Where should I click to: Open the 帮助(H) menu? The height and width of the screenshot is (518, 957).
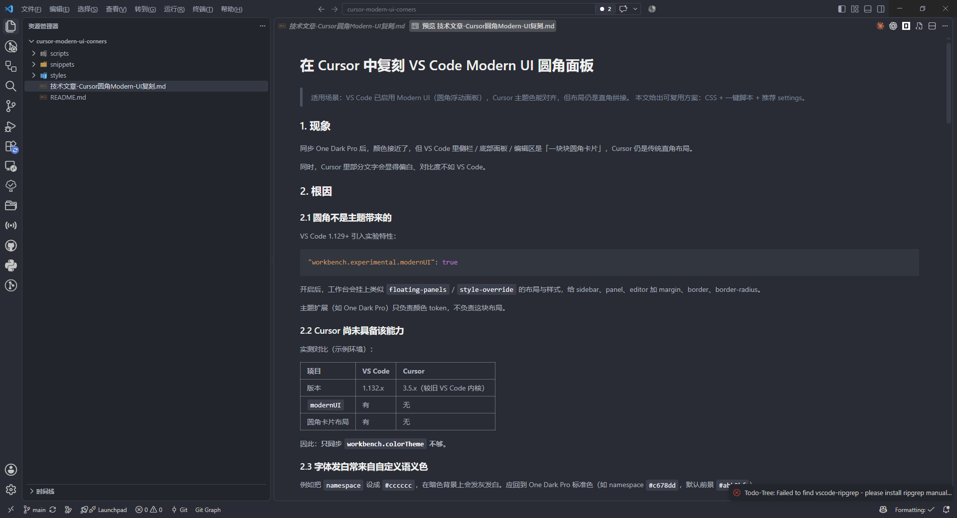click(x=231, y=9)
